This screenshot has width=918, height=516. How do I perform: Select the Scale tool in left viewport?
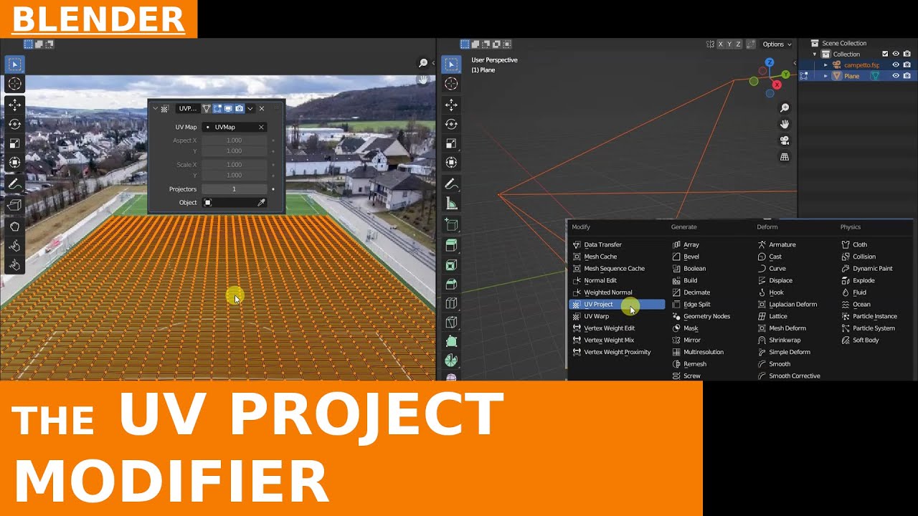(x=14, y=143)
